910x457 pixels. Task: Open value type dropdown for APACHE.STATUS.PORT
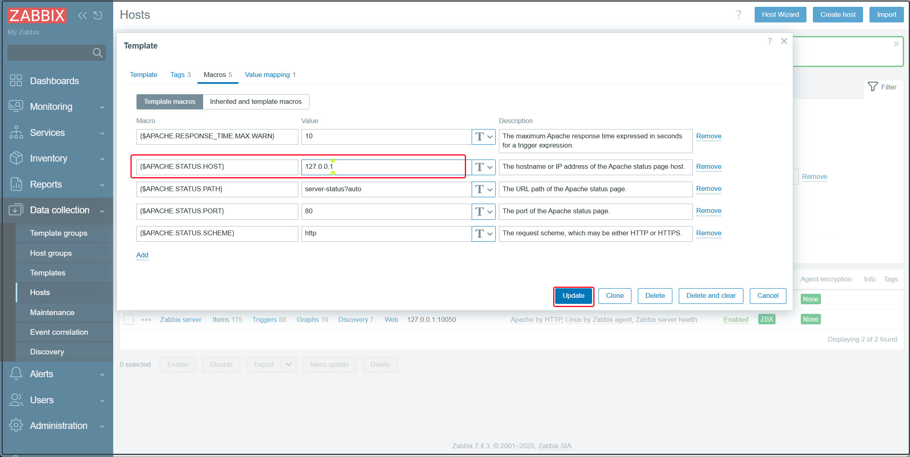[x=483, y=211]
